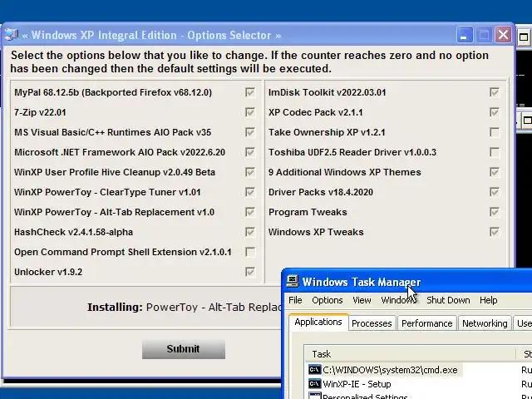The width and height of the screenshot is (532, 399).
Task: Toggle Unlocker v1.9.2 checkbox
Action: click(250, 272)
